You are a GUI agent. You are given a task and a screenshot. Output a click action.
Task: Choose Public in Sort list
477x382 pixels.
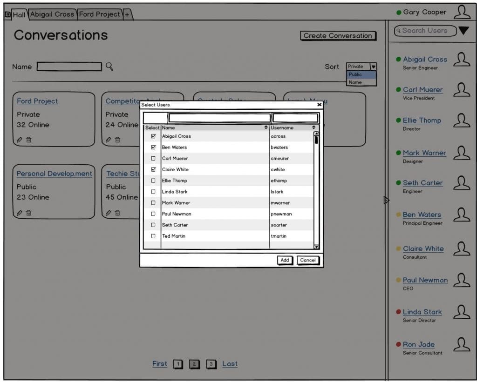point(361,74)
